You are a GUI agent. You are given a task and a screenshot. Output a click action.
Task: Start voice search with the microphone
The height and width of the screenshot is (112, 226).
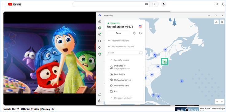164,4
